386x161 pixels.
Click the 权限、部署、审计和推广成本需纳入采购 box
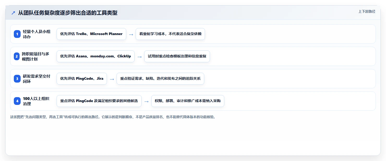[188, 101]
